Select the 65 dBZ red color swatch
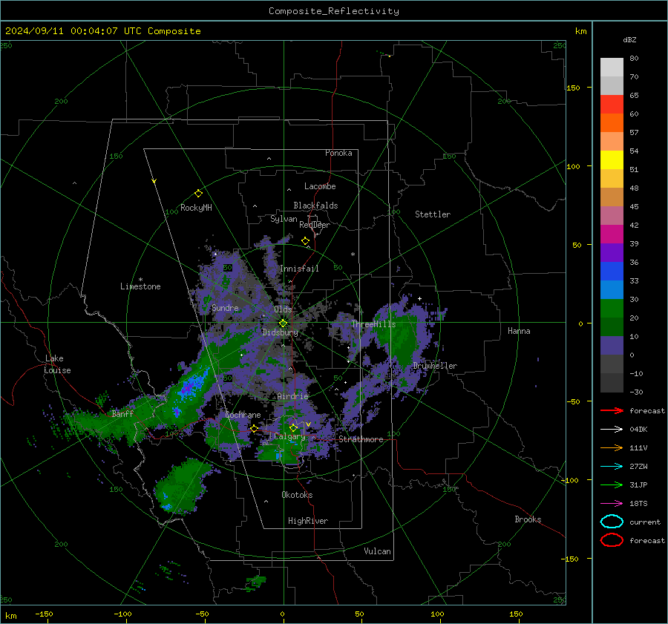 pos(612,105)
